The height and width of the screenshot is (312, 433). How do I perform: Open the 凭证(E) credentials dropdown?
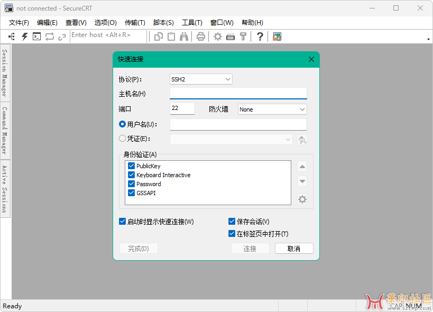tap(231, 140)
